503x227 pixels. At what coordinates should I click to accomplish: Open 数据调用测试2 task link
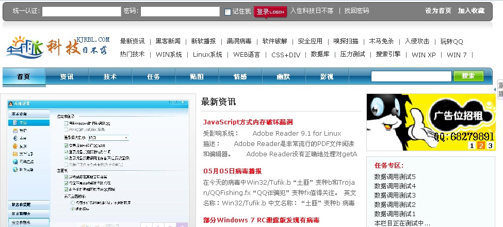395,204
